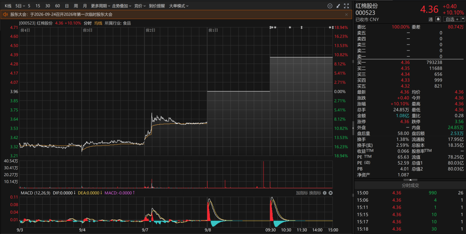Click 到价提醒 price alert button
Image resolution: width=466 pixels, height=234 pixels.
157,6
